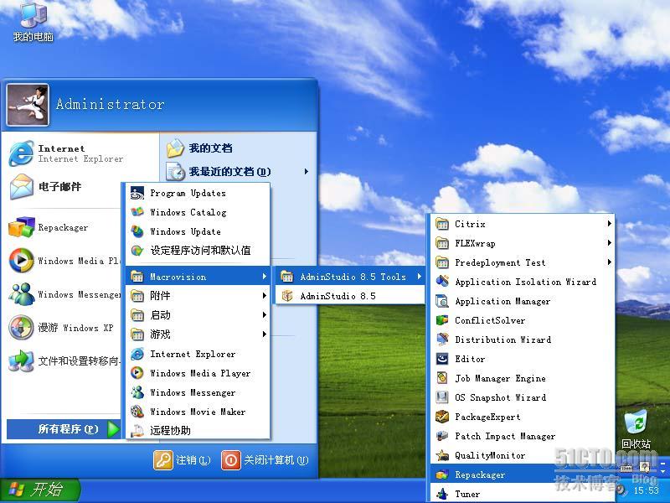Click the 开始 Start button
Screen dimensions: 670x503
39,490
